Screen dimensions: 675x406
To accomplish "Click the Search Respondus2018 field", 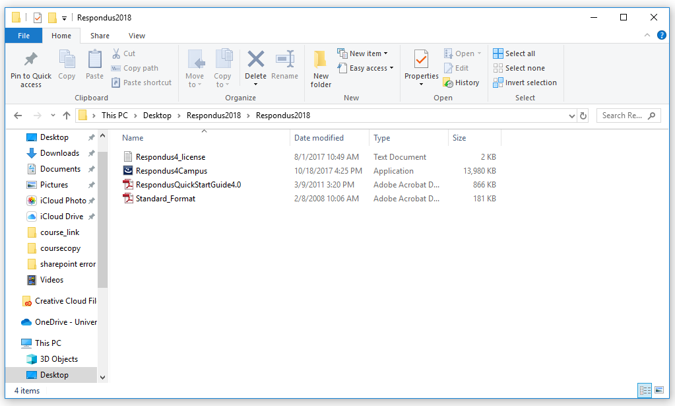I will point(629,116).
